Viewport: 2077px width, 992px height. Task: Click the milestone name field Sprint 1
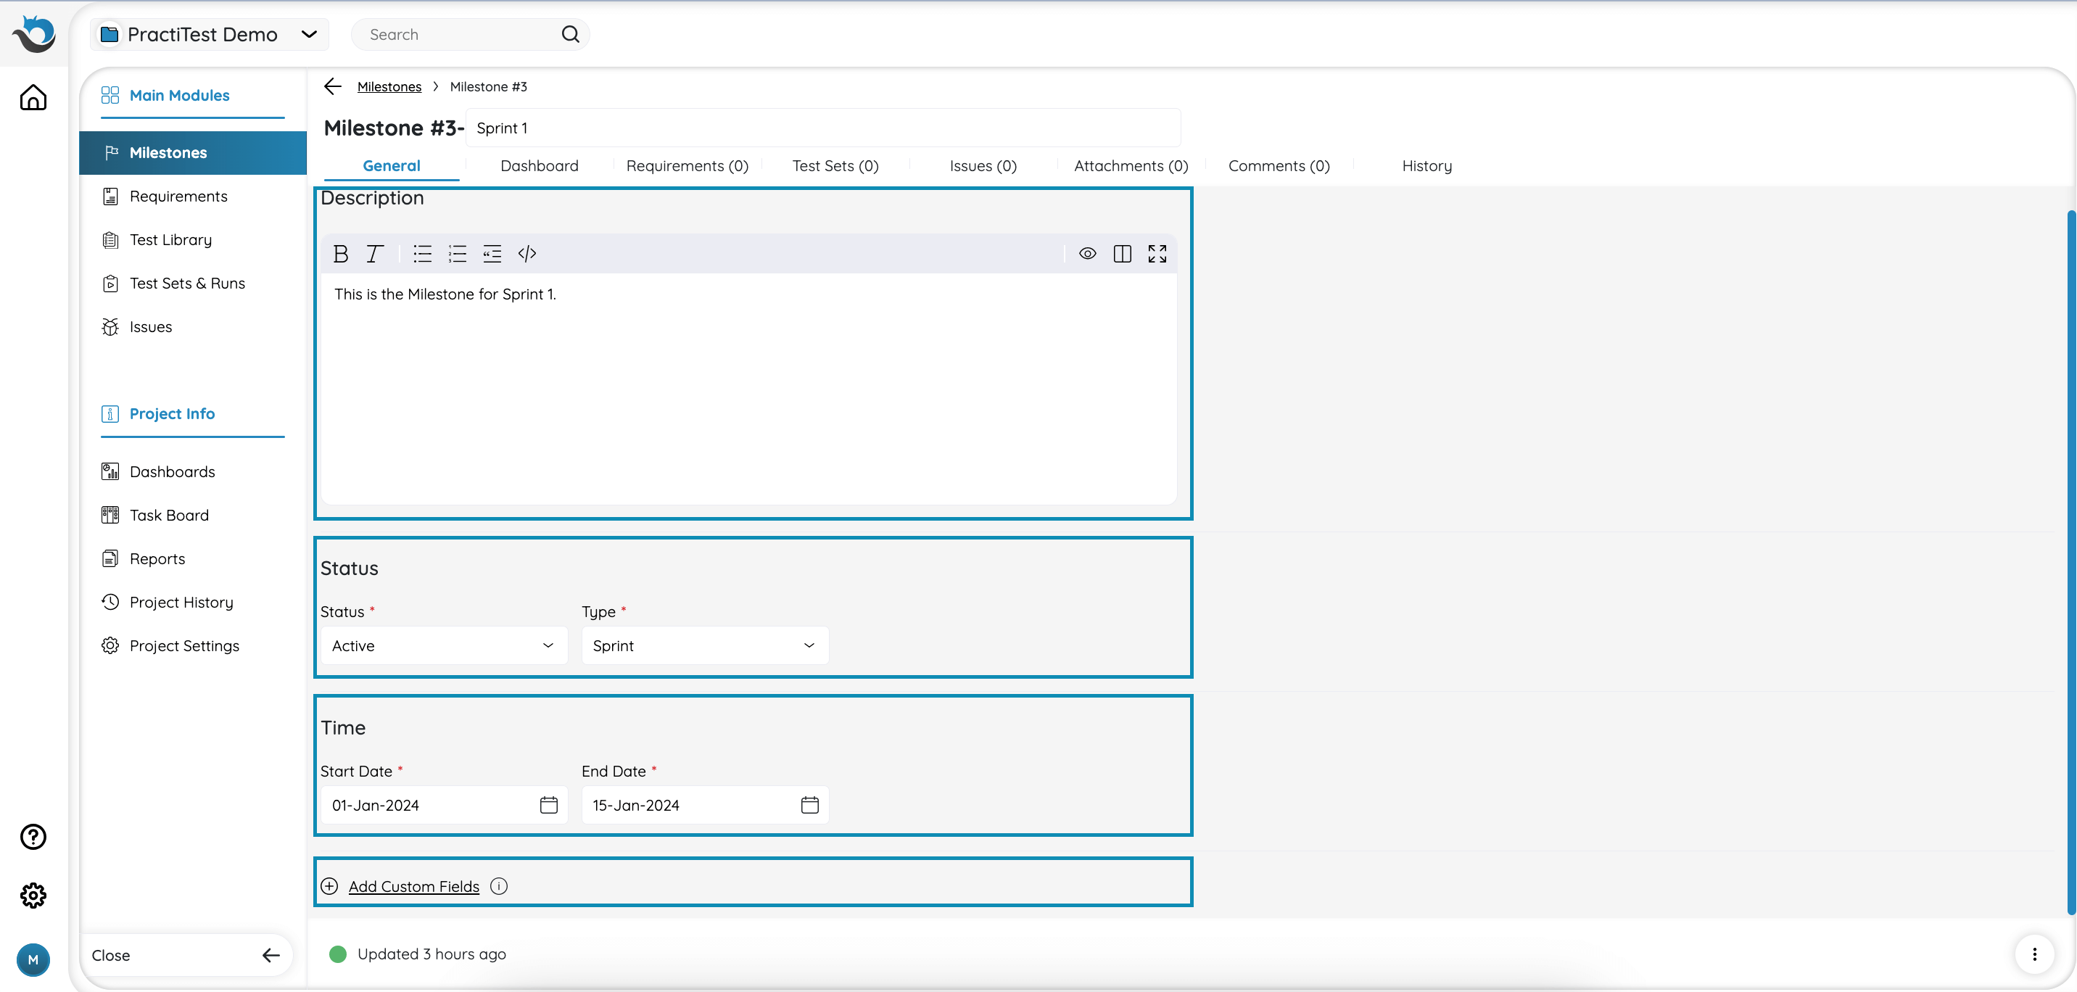pos(822,128)
